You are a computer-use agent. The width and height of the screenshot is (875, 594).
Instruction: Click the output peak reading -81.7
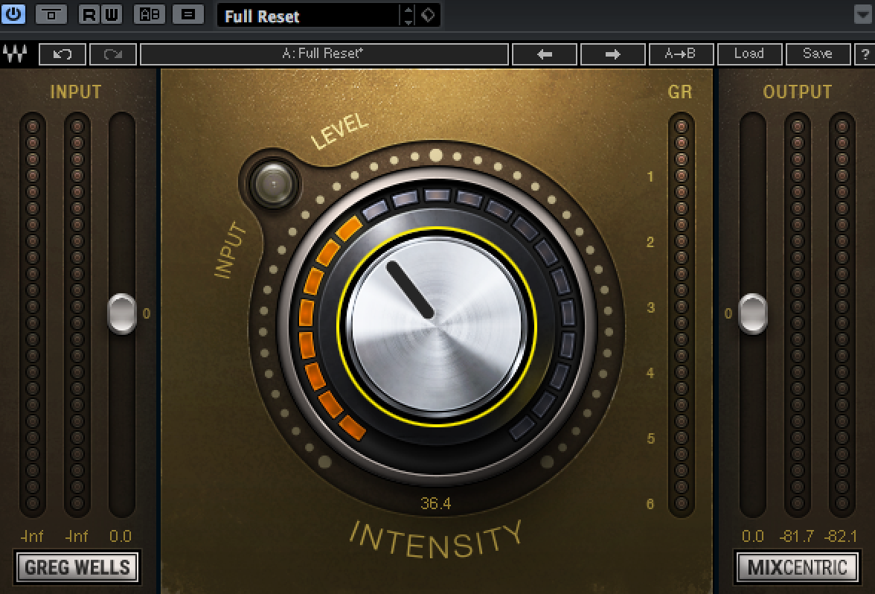[796, 537]
